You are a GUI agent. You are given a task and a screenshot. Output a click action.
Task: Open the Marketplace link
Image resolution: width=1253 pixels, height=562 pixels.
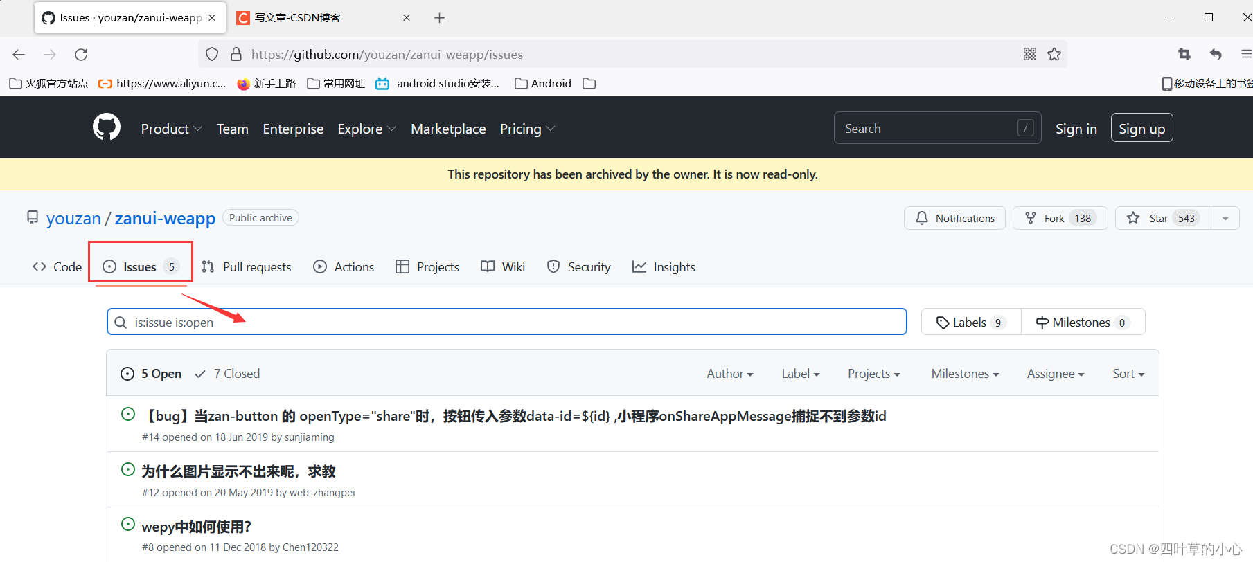(448, 129)
